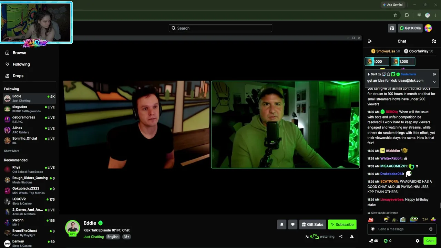Click ColorfulPlay on the chat leaderboard
This screenshot has width=441, height=248.
click(x=418, y=51)
